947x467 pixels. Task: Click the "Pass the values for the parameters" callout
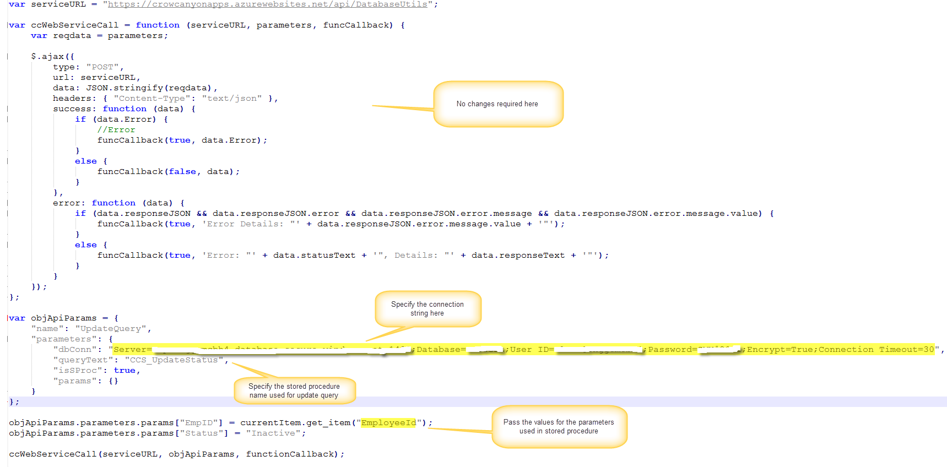[x=559, y=427]
